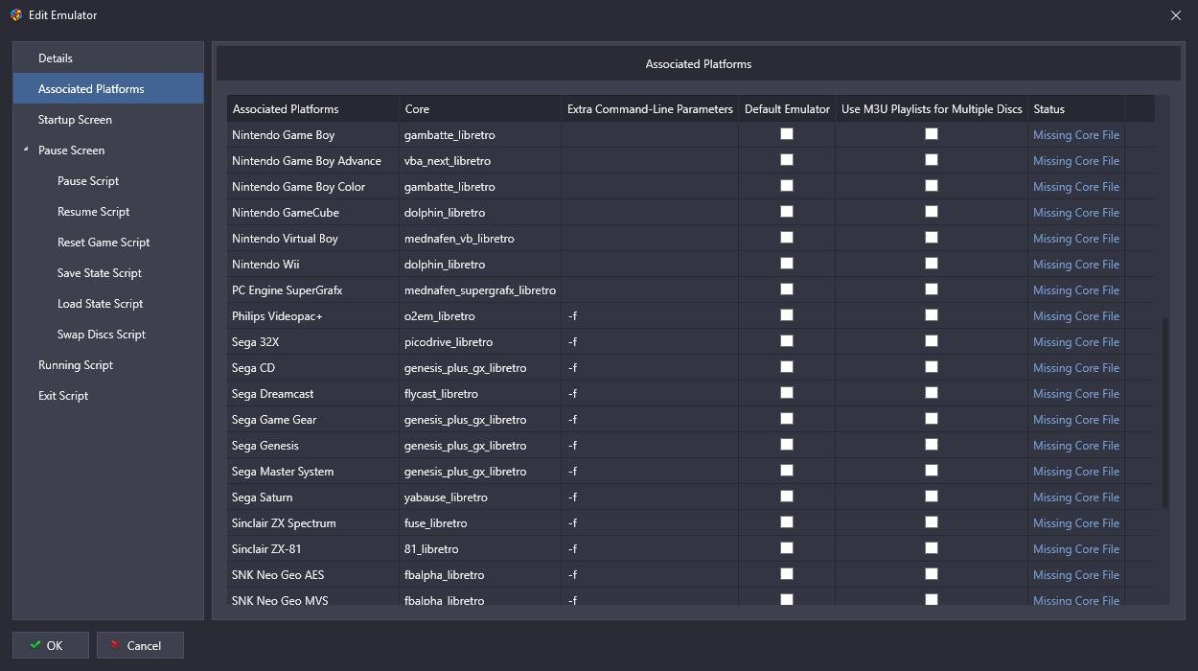Tick Default Emulator for Sega Genesis
Screen dimensions: 1198x671
[787, 445]
